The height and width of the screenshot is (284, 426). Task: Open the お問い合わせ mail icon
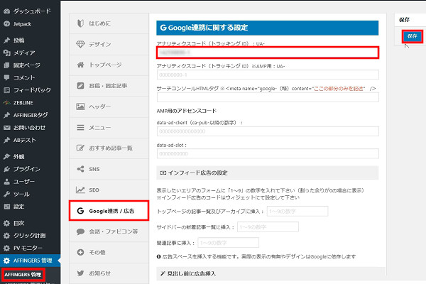[7, 128]
